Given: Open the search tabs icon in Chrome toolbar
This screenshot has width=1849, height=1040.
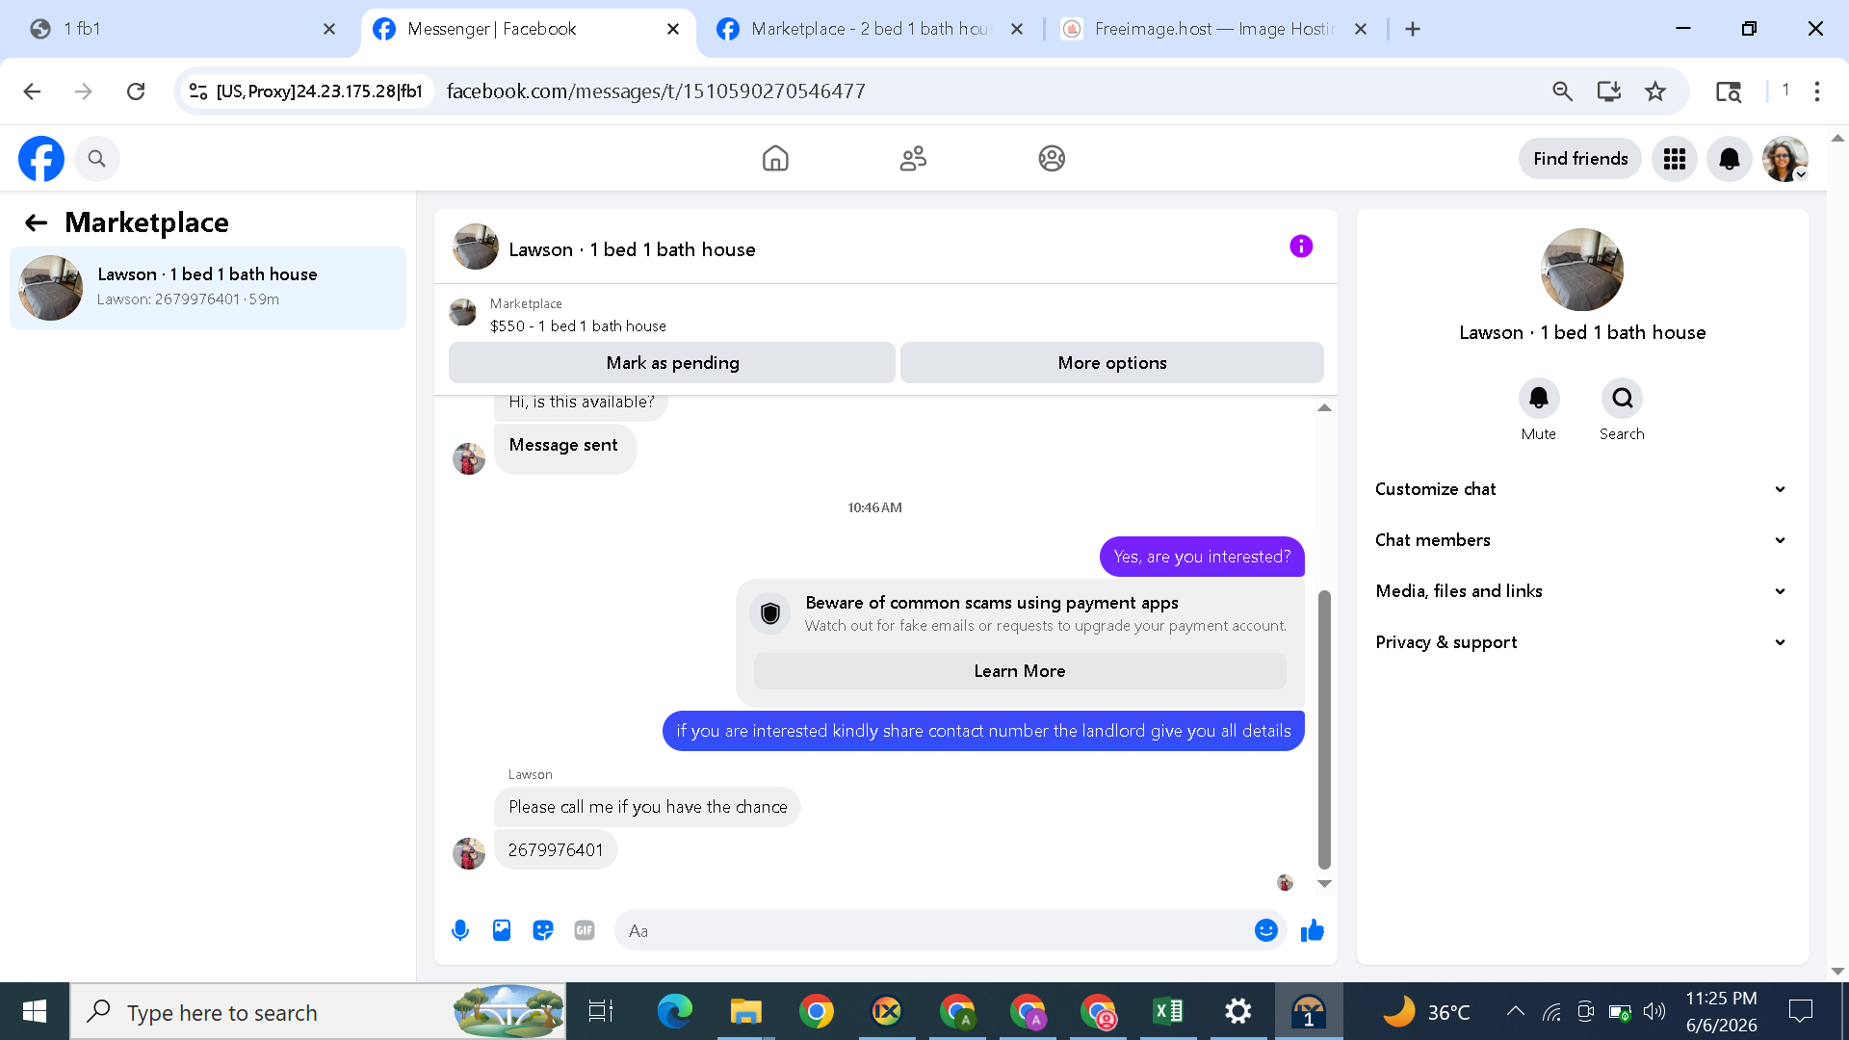Looking at the screenshot, I should point(1729,91).
